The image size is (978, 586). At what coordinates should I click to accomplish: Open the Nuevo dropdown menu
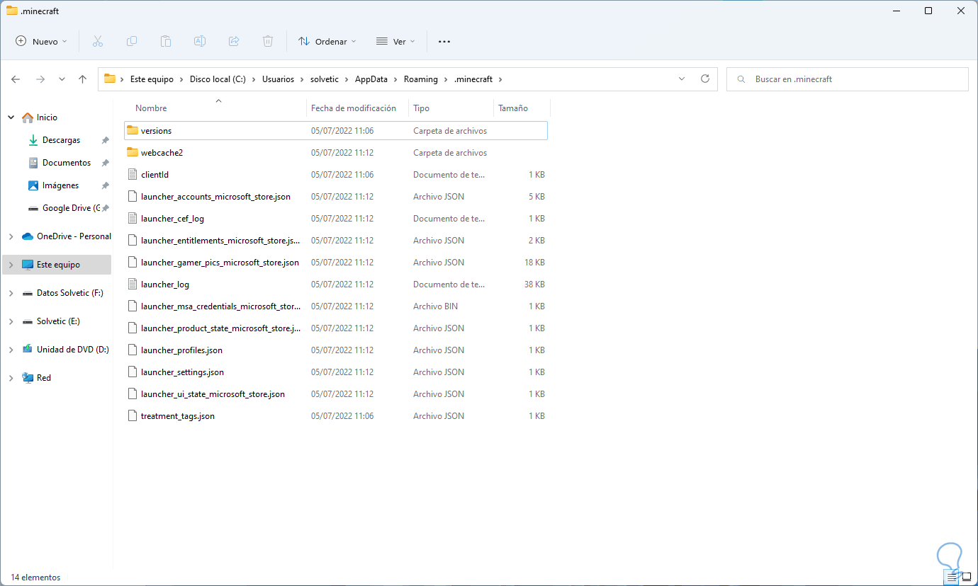(x=41, y=42)
